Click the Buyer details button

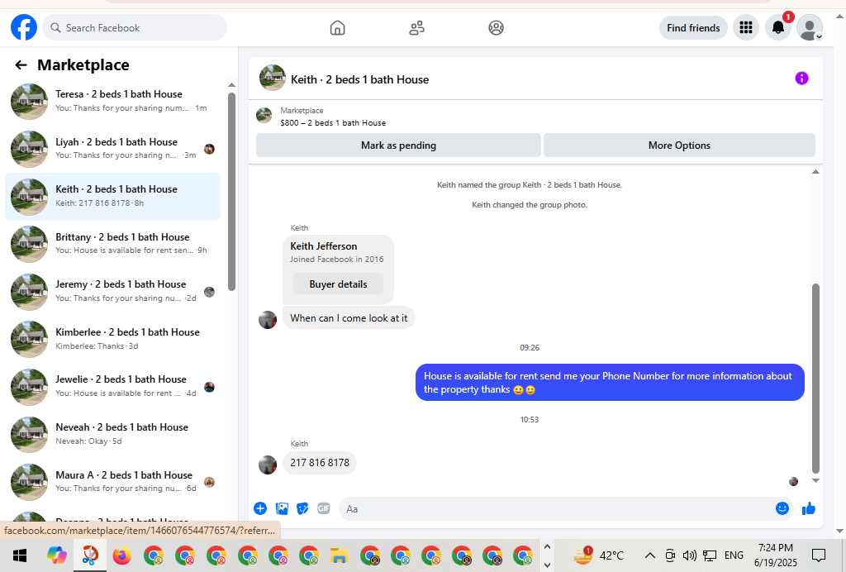[x=338, y=284]
